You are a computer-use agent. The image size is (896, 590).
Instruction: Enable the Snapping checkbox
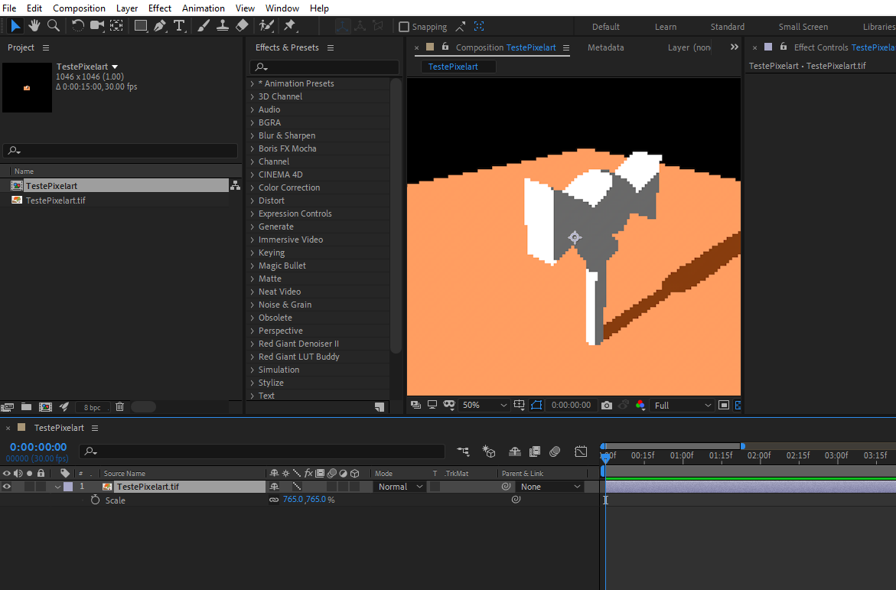coord(404,27)
